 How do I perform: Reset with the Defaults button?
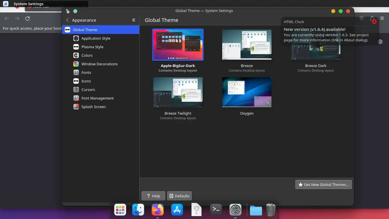pos(179,196)
